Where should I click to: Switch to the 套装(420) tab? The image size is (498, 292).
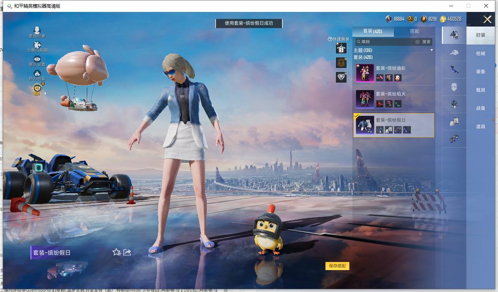point(373,31)
